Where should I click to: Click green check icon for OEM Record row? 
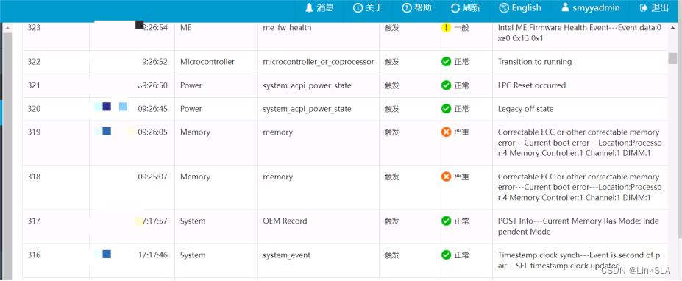coord(446,221)
